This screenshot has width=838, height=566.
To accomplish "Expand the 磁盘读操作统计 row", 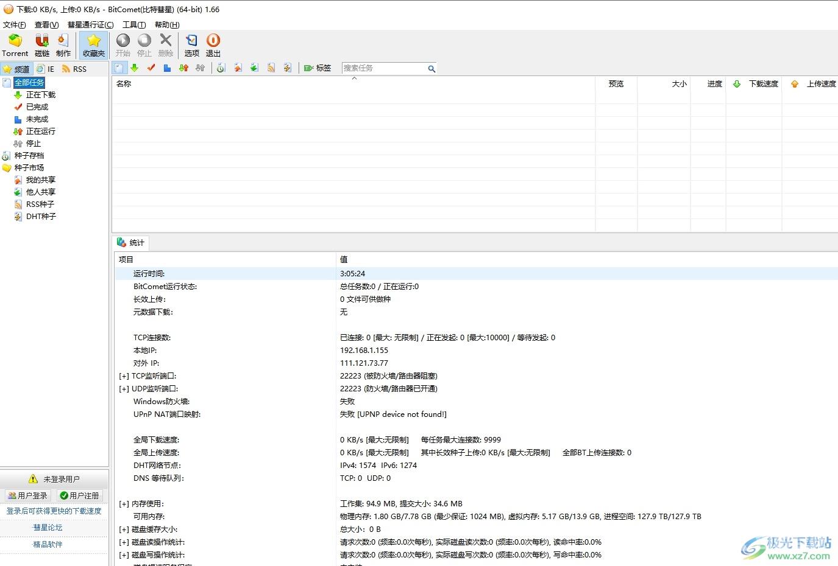I will (124, 542).
